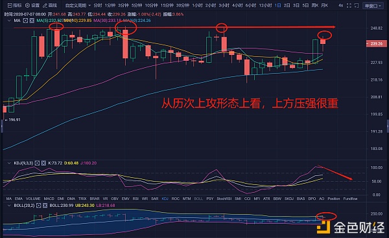Remove the BOLL indicator
389x238 pixels.
point(45,206)
